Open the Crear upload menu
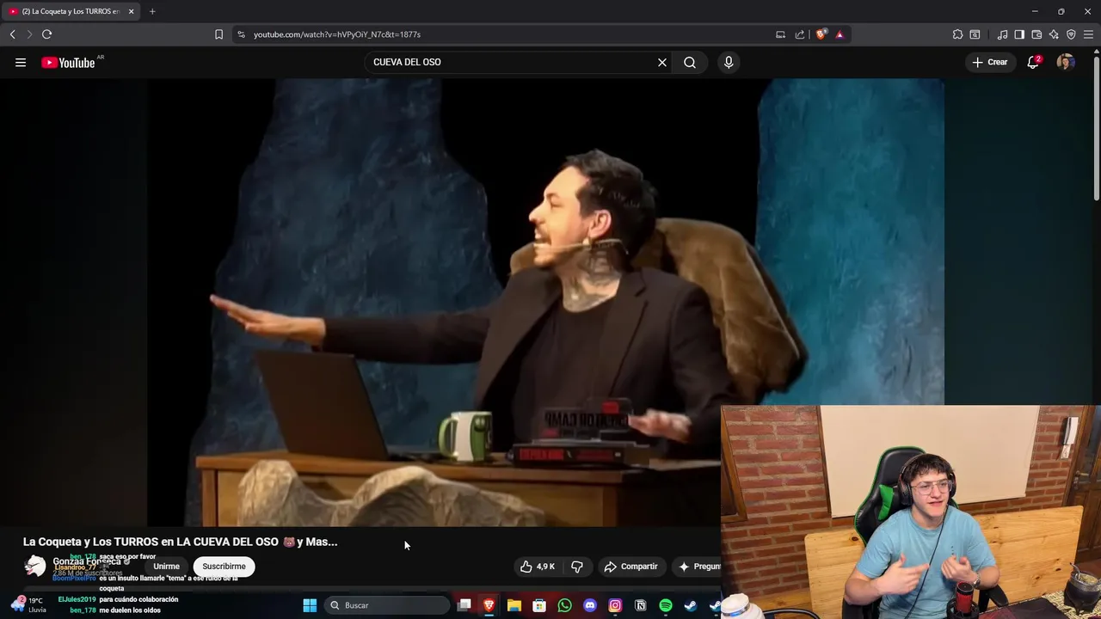The height and width of the screenshot is (619, 1101). (x=989, y=62)
